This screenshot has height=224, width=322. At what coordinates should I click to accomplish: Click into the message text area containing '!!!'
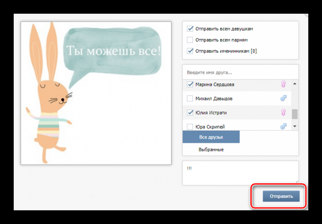[240, 173]
